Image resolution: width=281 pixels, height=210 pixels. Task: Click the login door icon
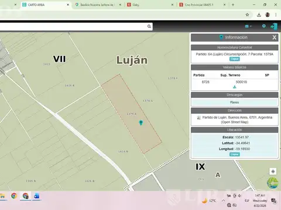click(x=274, y=26)
